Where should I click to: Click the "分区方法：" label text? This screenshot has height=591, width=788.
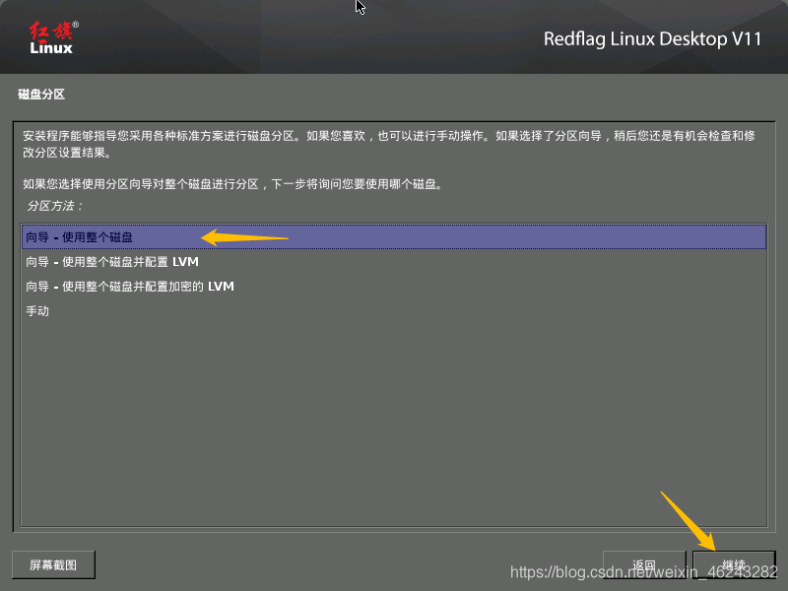(x=52, y=206)
